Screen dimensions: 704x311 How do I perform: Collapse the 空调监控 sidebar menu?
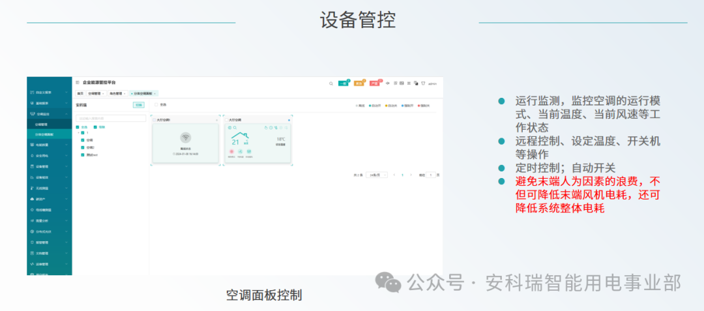50,114
